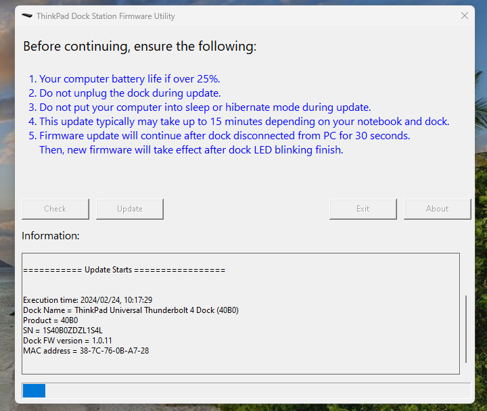The width and height of the screenshot is (487, 411).
Task: Click the 'Dock FW version = 1.0.11' line
Action: pyautogui.click(x=68, y=341)
